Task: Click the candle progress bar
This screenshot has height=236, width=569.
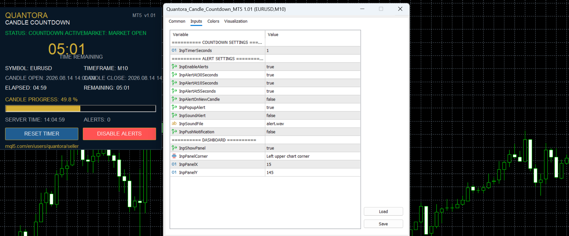Action: click(81, 109)
